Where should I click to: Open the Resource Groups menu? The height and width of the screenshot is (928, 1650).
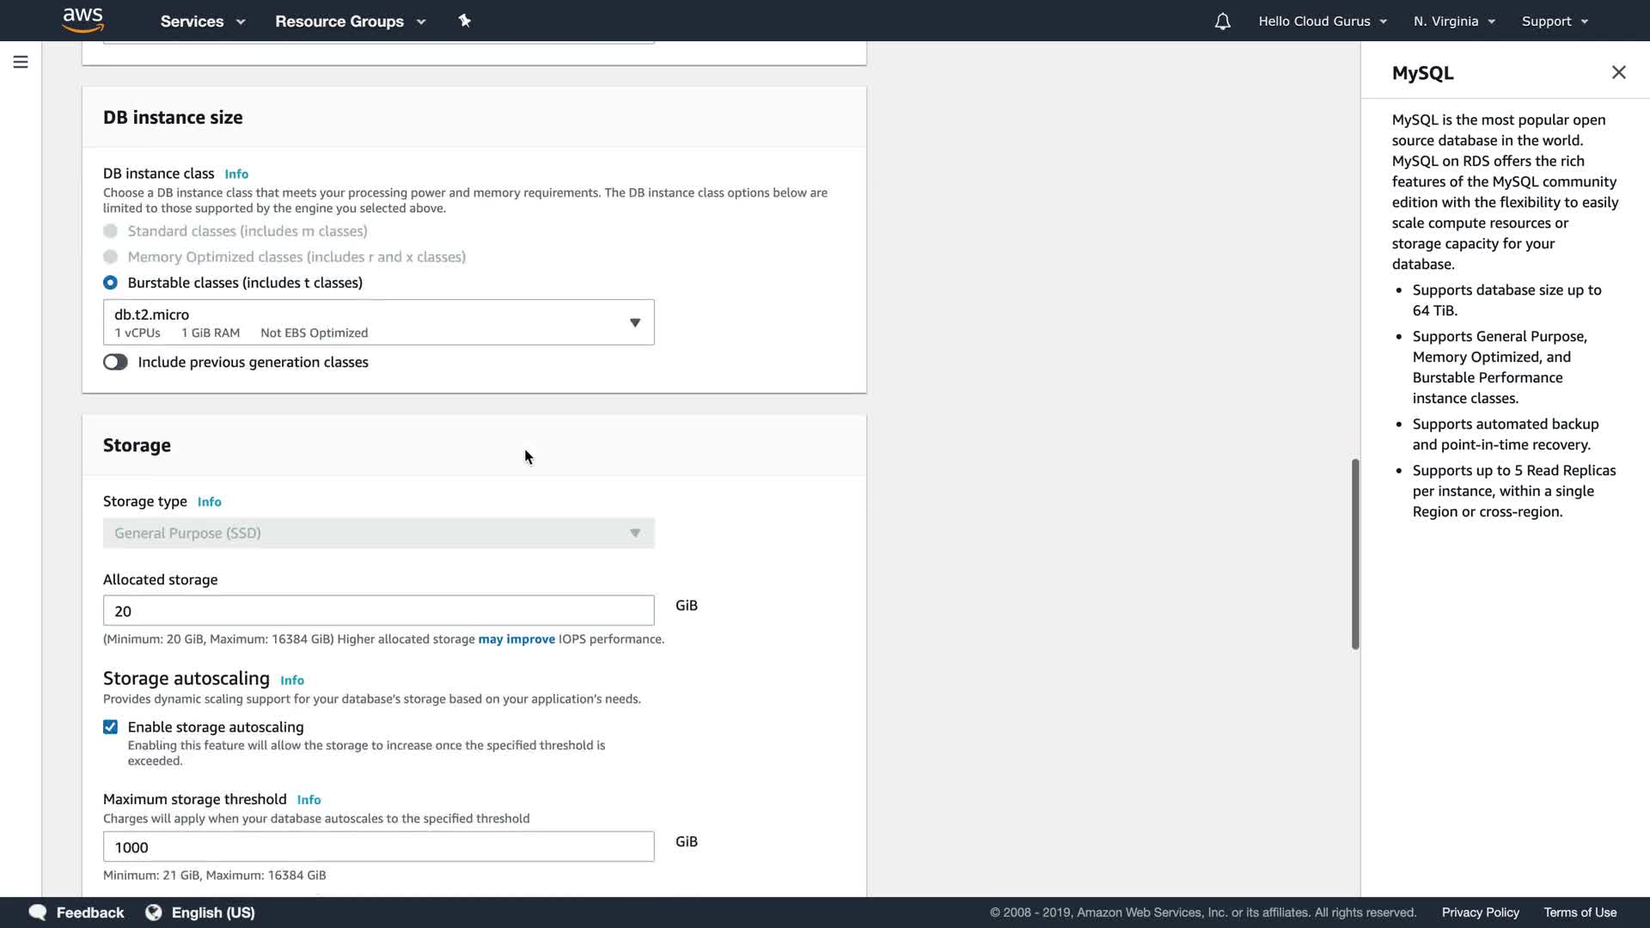click(x=350, y=21)
